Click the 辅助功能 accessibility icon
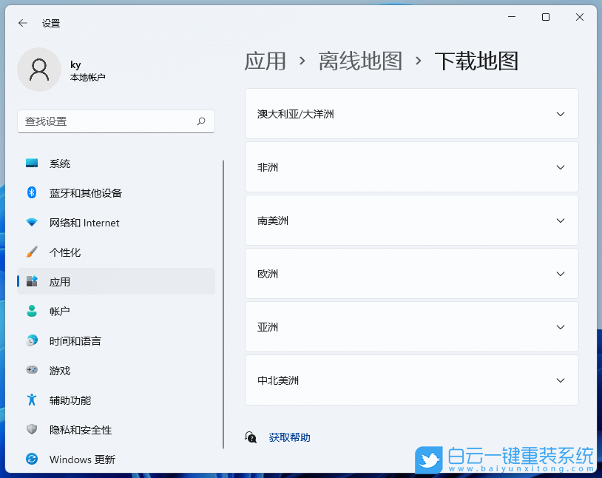 pos(30,400)
